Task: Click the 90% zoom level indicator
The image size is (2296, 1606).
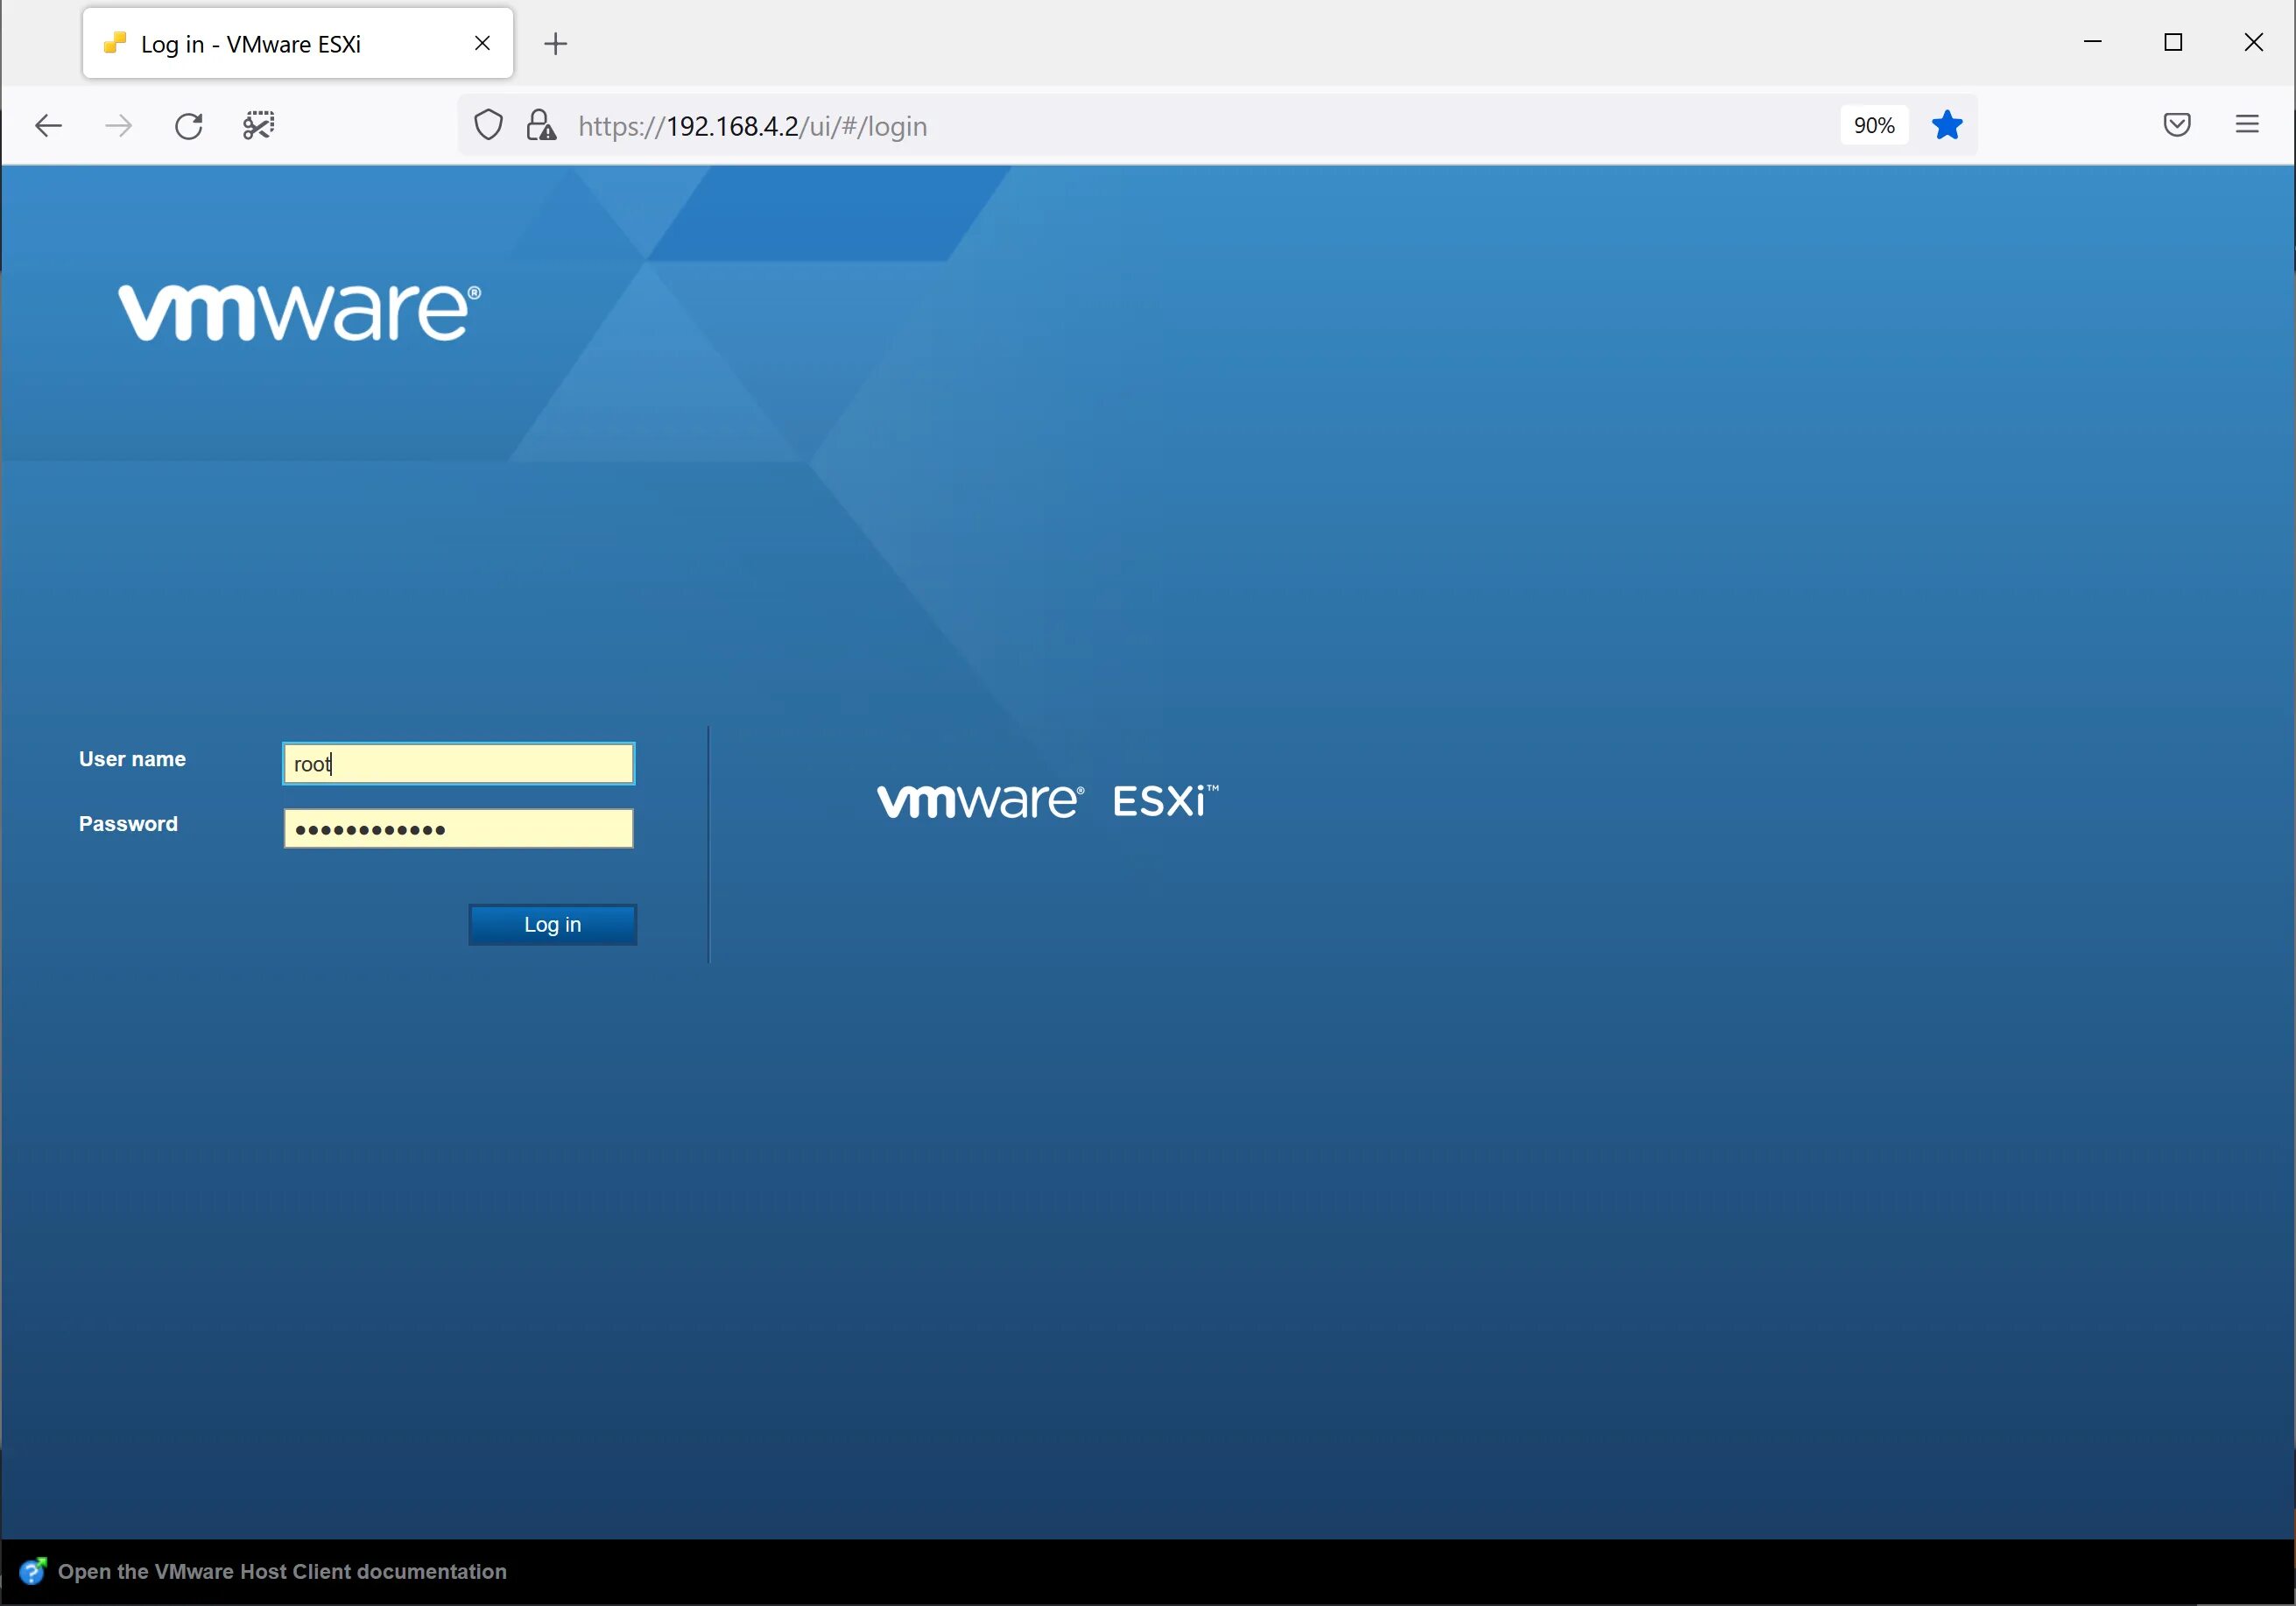Action: (1873, 126)
